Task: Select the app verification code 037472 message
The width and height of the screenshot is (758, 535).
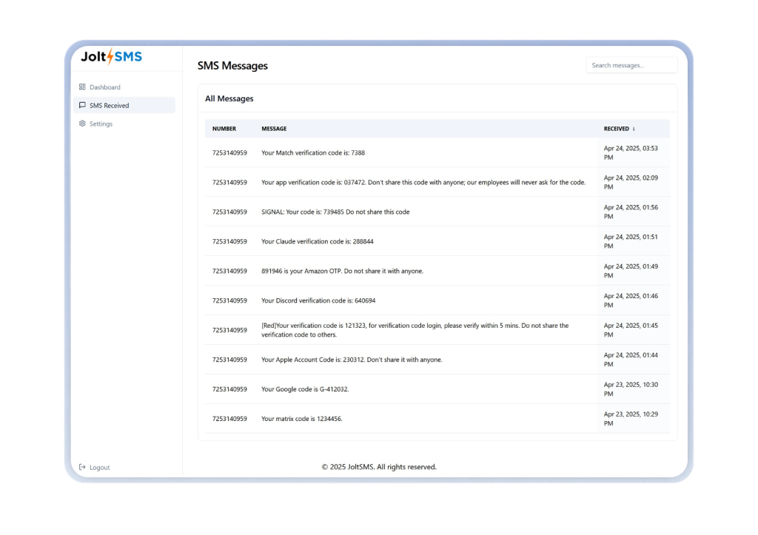Action: point(423,183)
